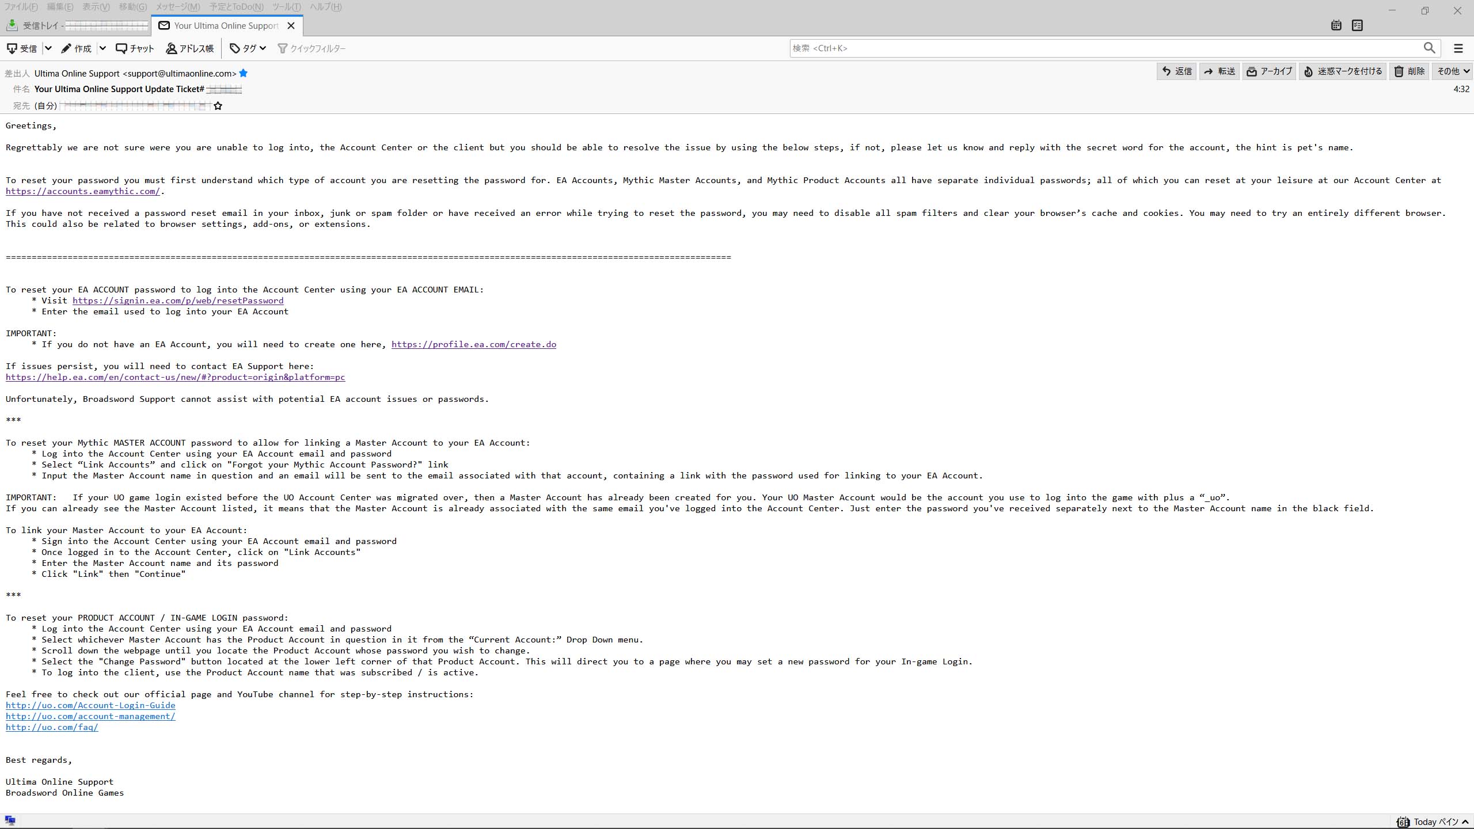Viewport: 1474px width, 829px height.
Task: Open the hamburger application menu
Action: tap(1458, 48)
